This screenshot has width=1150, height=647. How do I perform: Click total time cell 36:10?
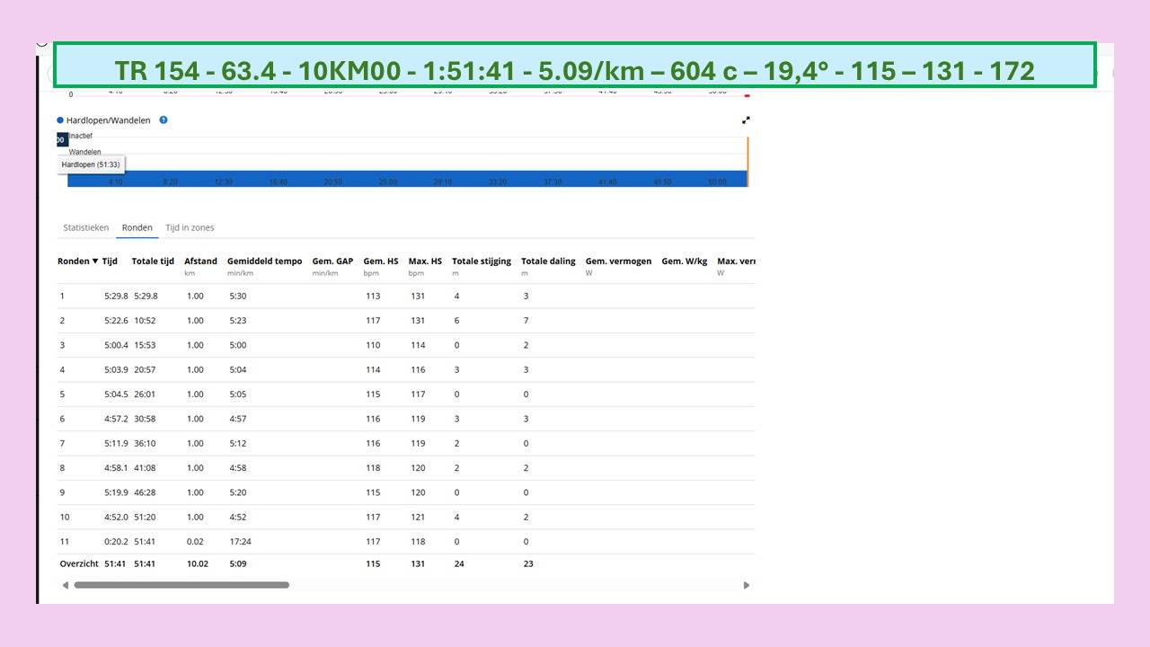click(145, 443)
